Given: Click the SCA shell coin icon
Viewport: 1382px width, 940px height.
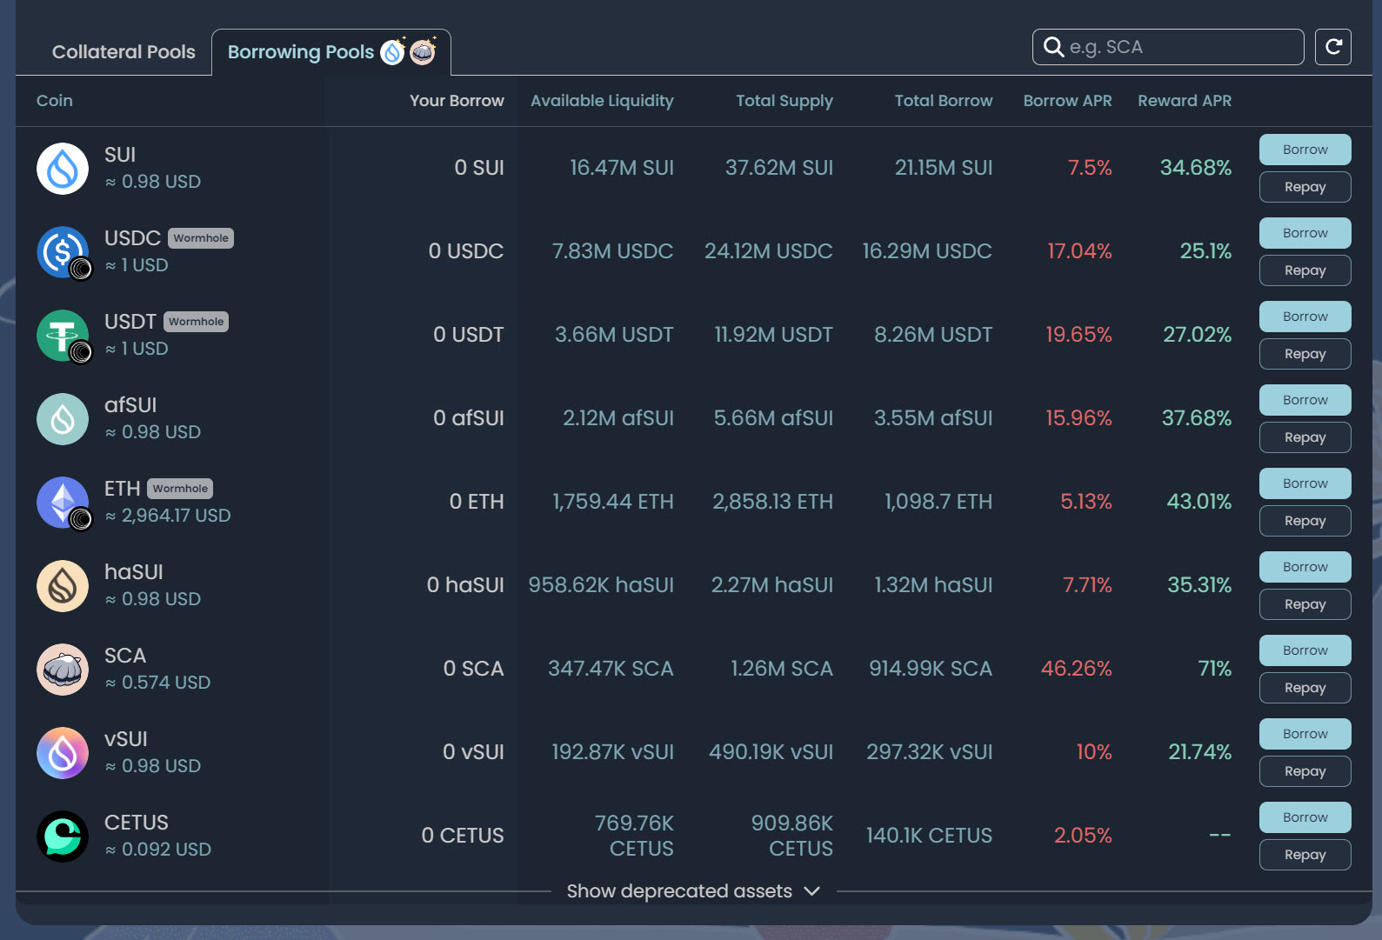Looking at the screenshot, I should (63, 670).
